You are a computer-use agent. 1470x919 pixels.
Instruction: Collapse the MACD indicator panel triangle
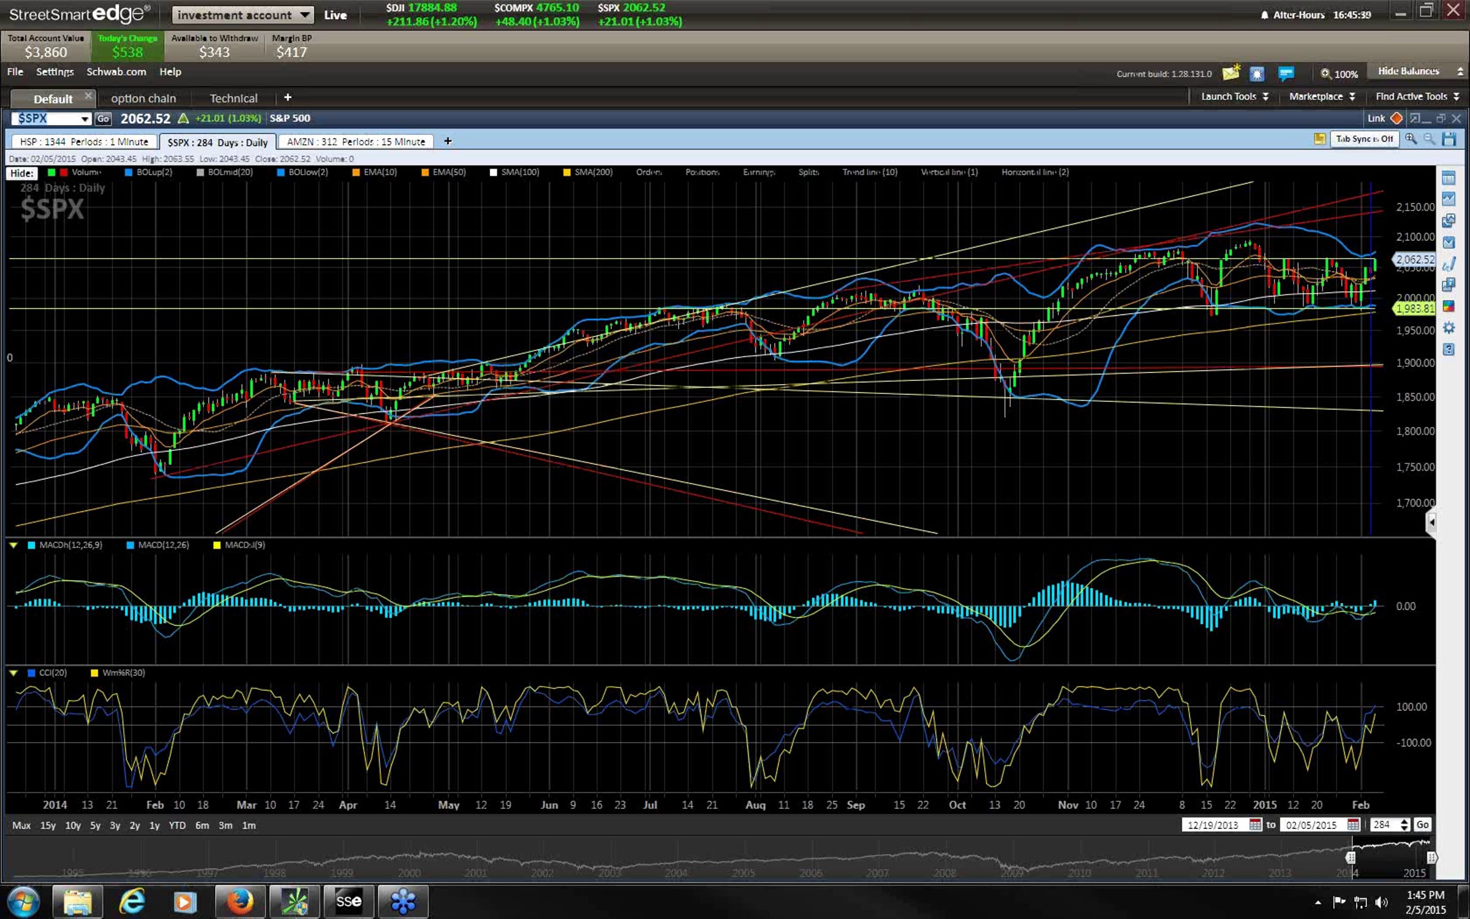point(13,545)
